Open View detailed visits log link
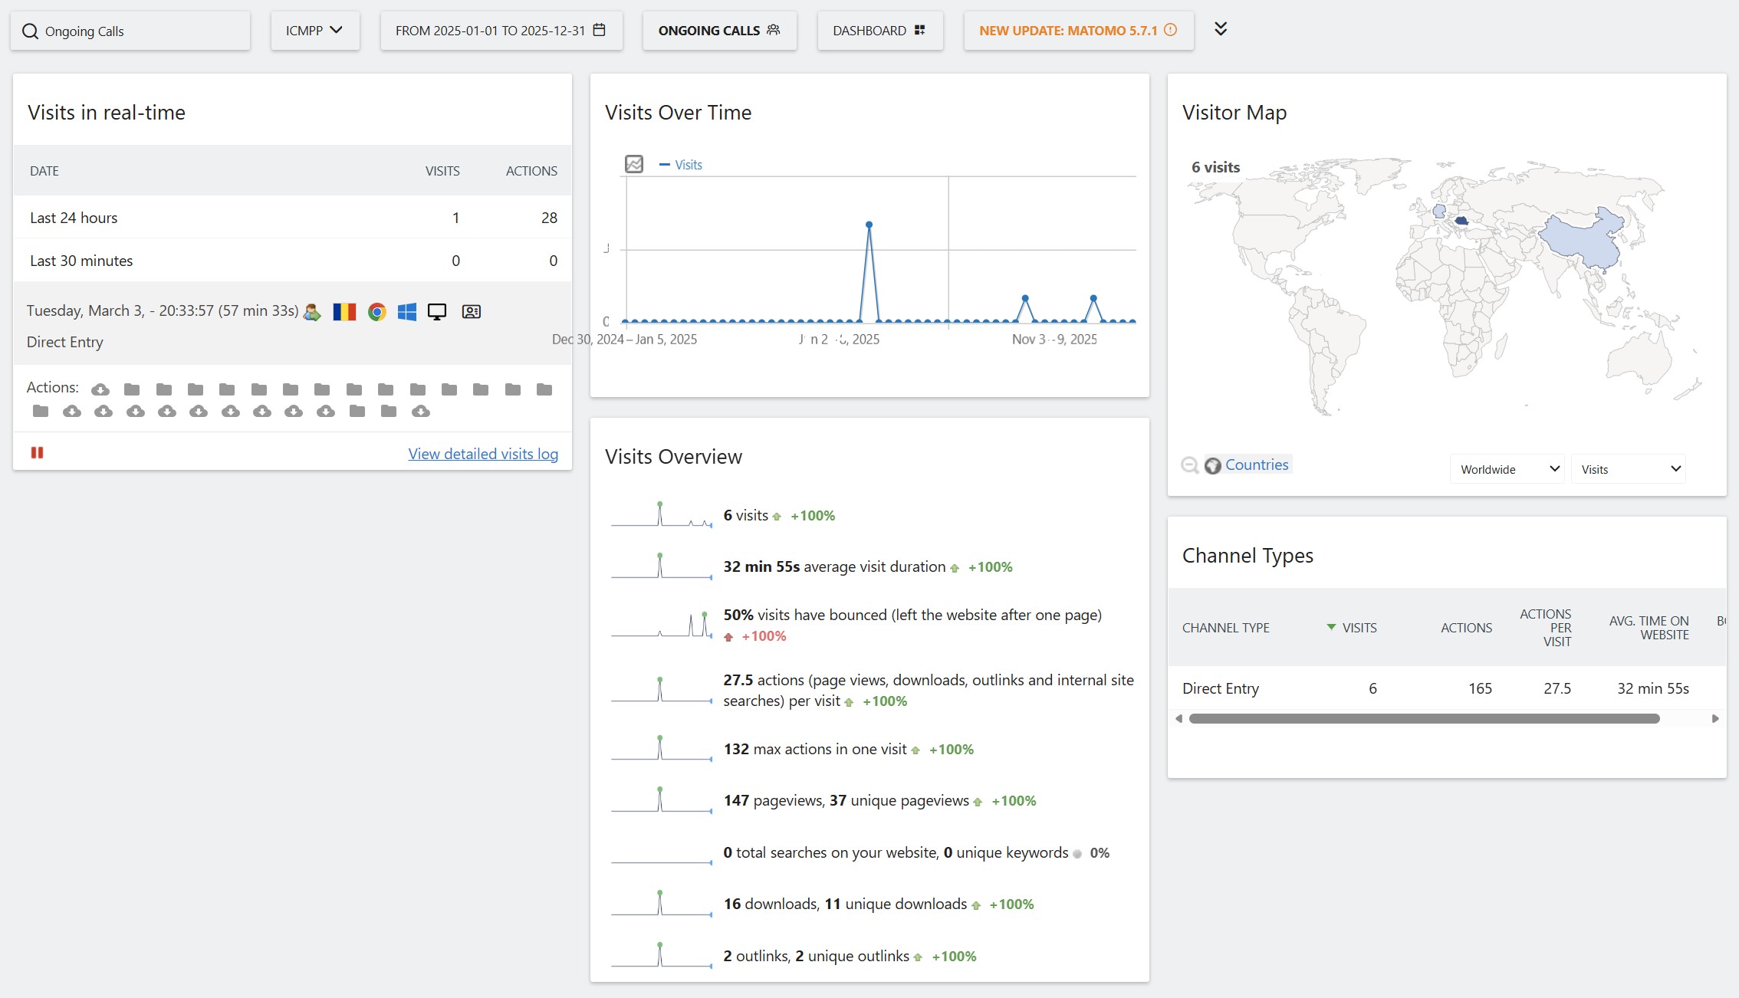The height and width of the screenshot is (998, 1739). coord(483,454)
